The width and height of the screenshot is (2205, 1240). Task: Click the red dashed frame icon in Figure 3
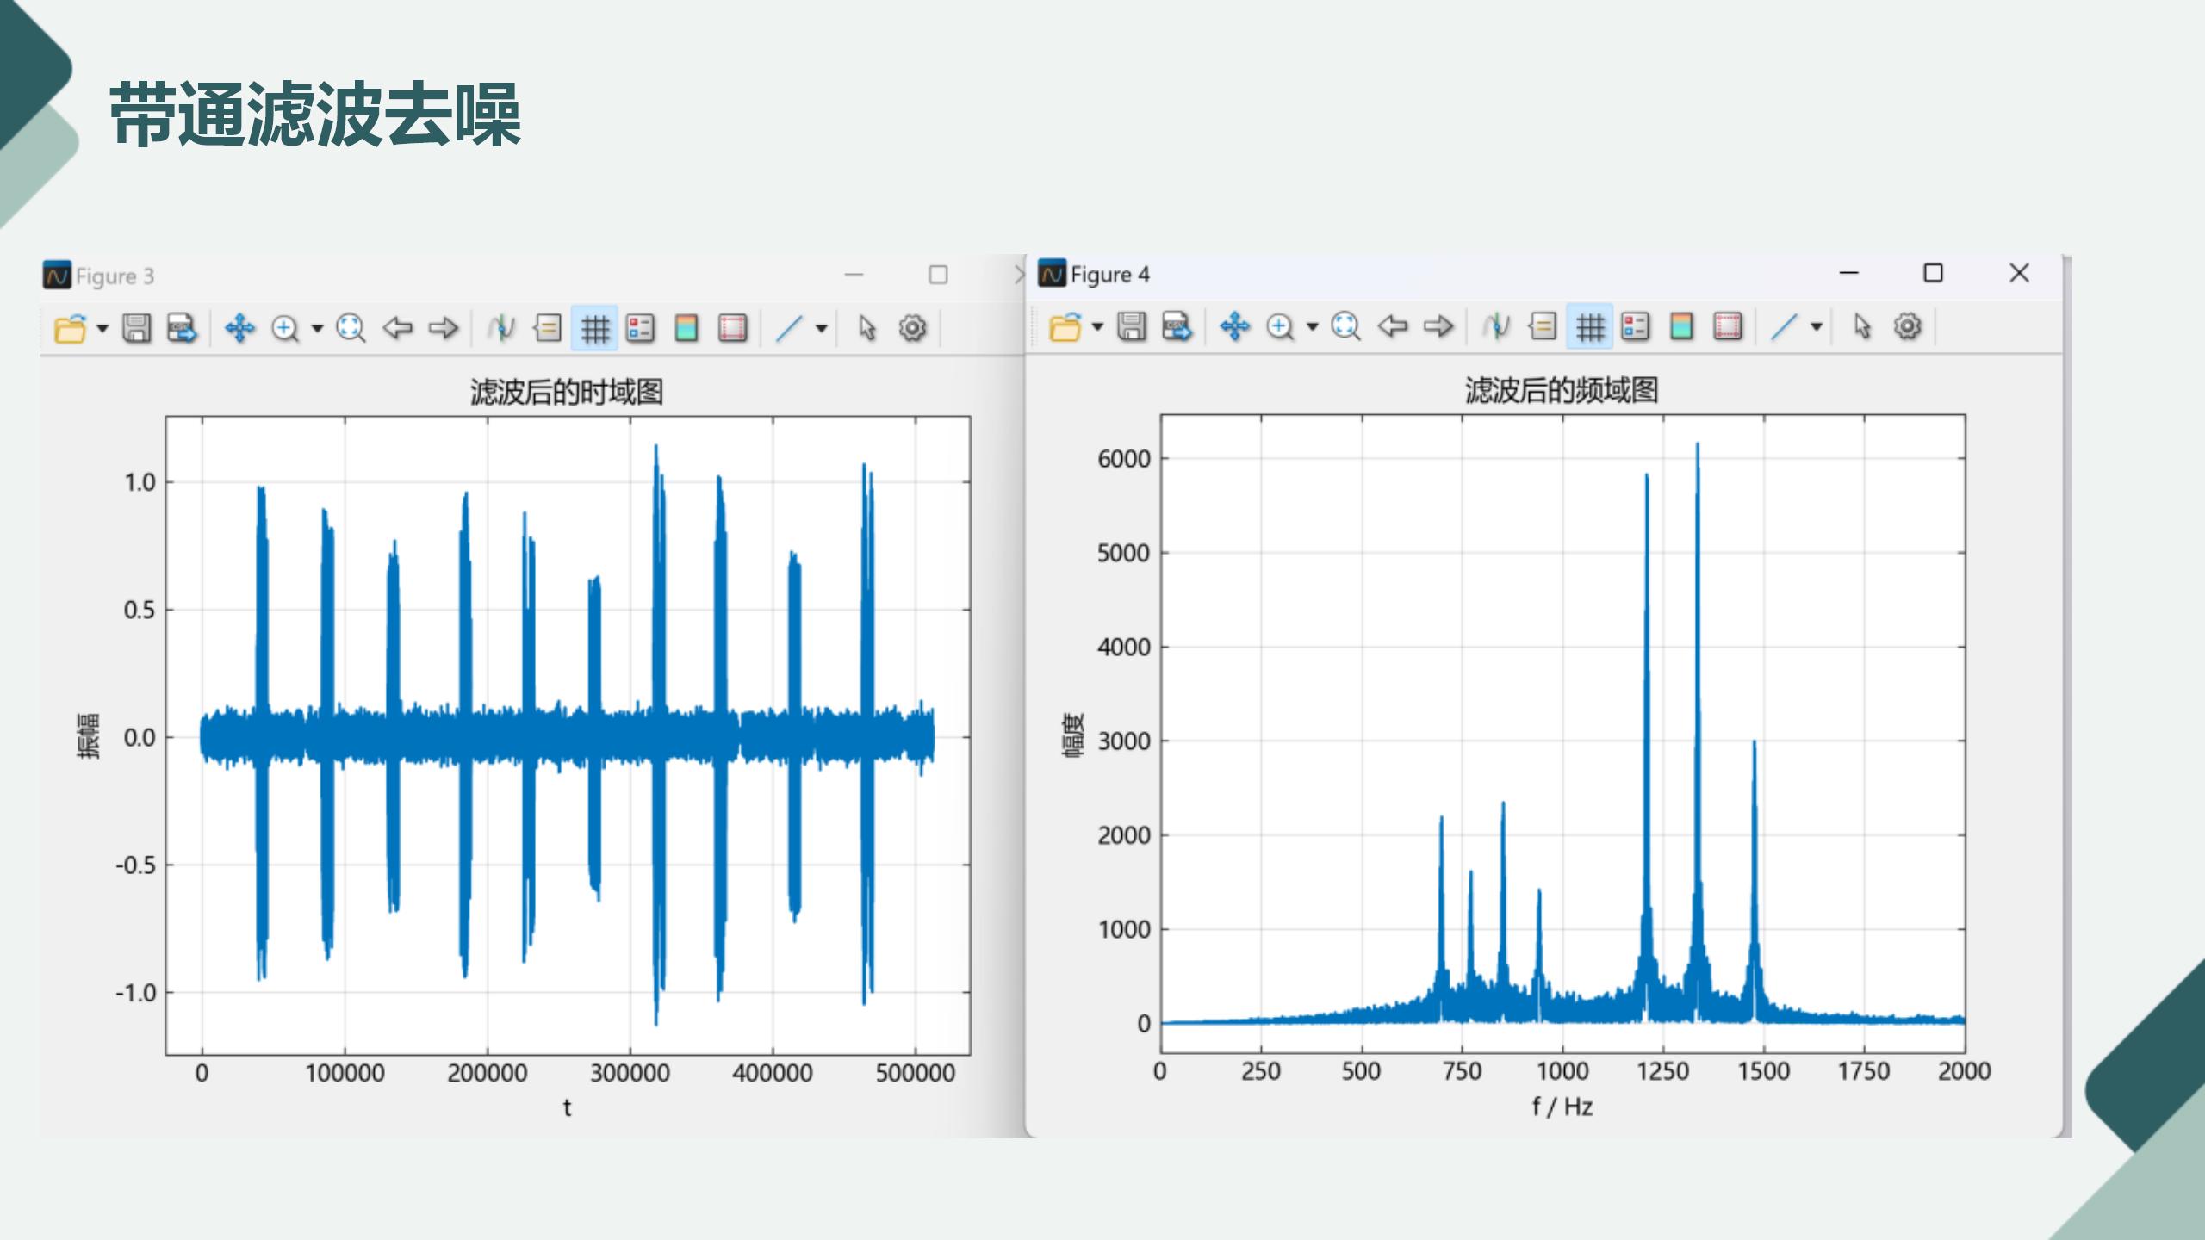[732, 328]
